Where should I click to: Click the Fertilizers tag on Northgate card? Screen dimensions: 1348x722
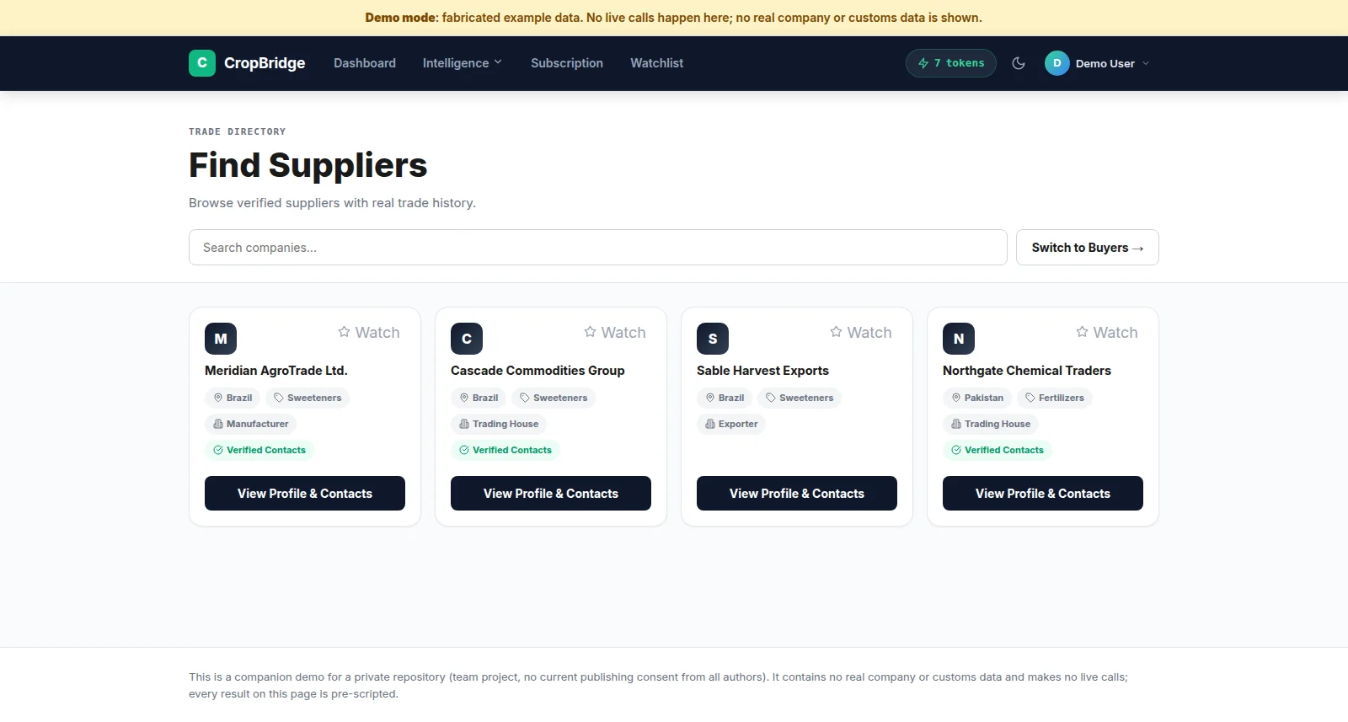click(x=1055, y=398)
